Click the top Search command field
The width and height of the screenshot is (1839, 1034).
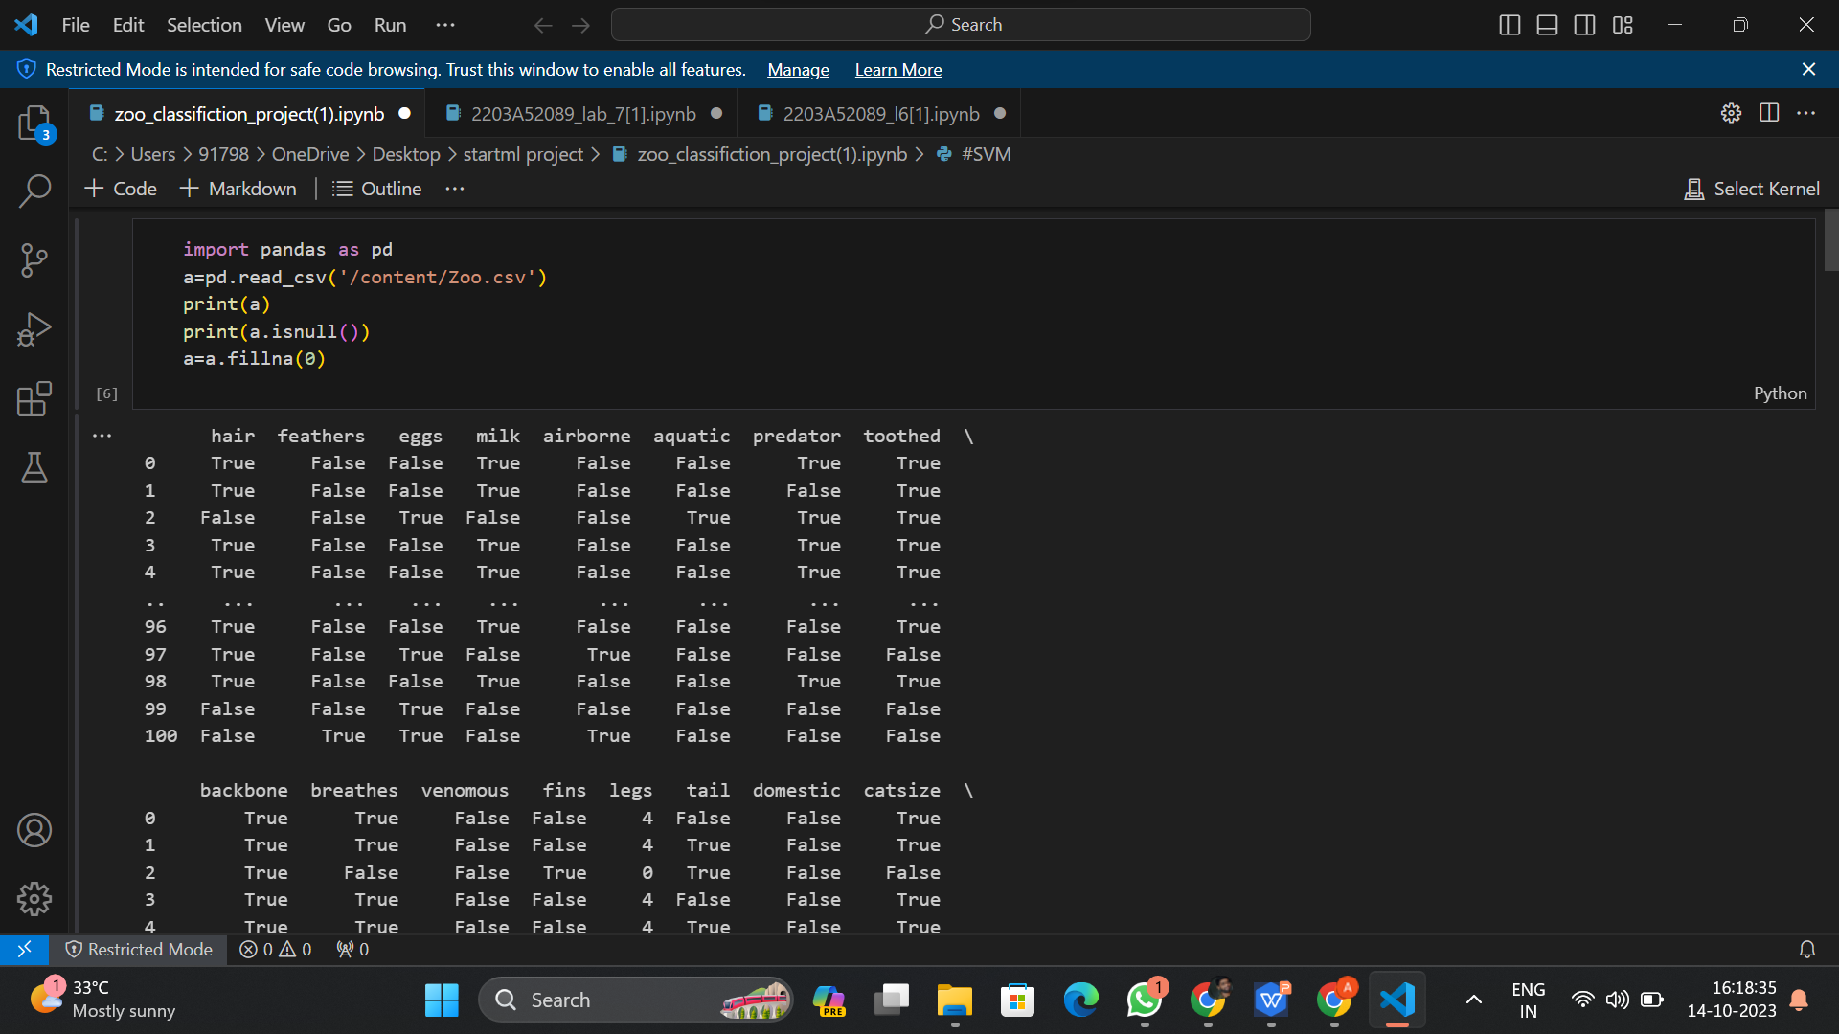pos(961,25)
